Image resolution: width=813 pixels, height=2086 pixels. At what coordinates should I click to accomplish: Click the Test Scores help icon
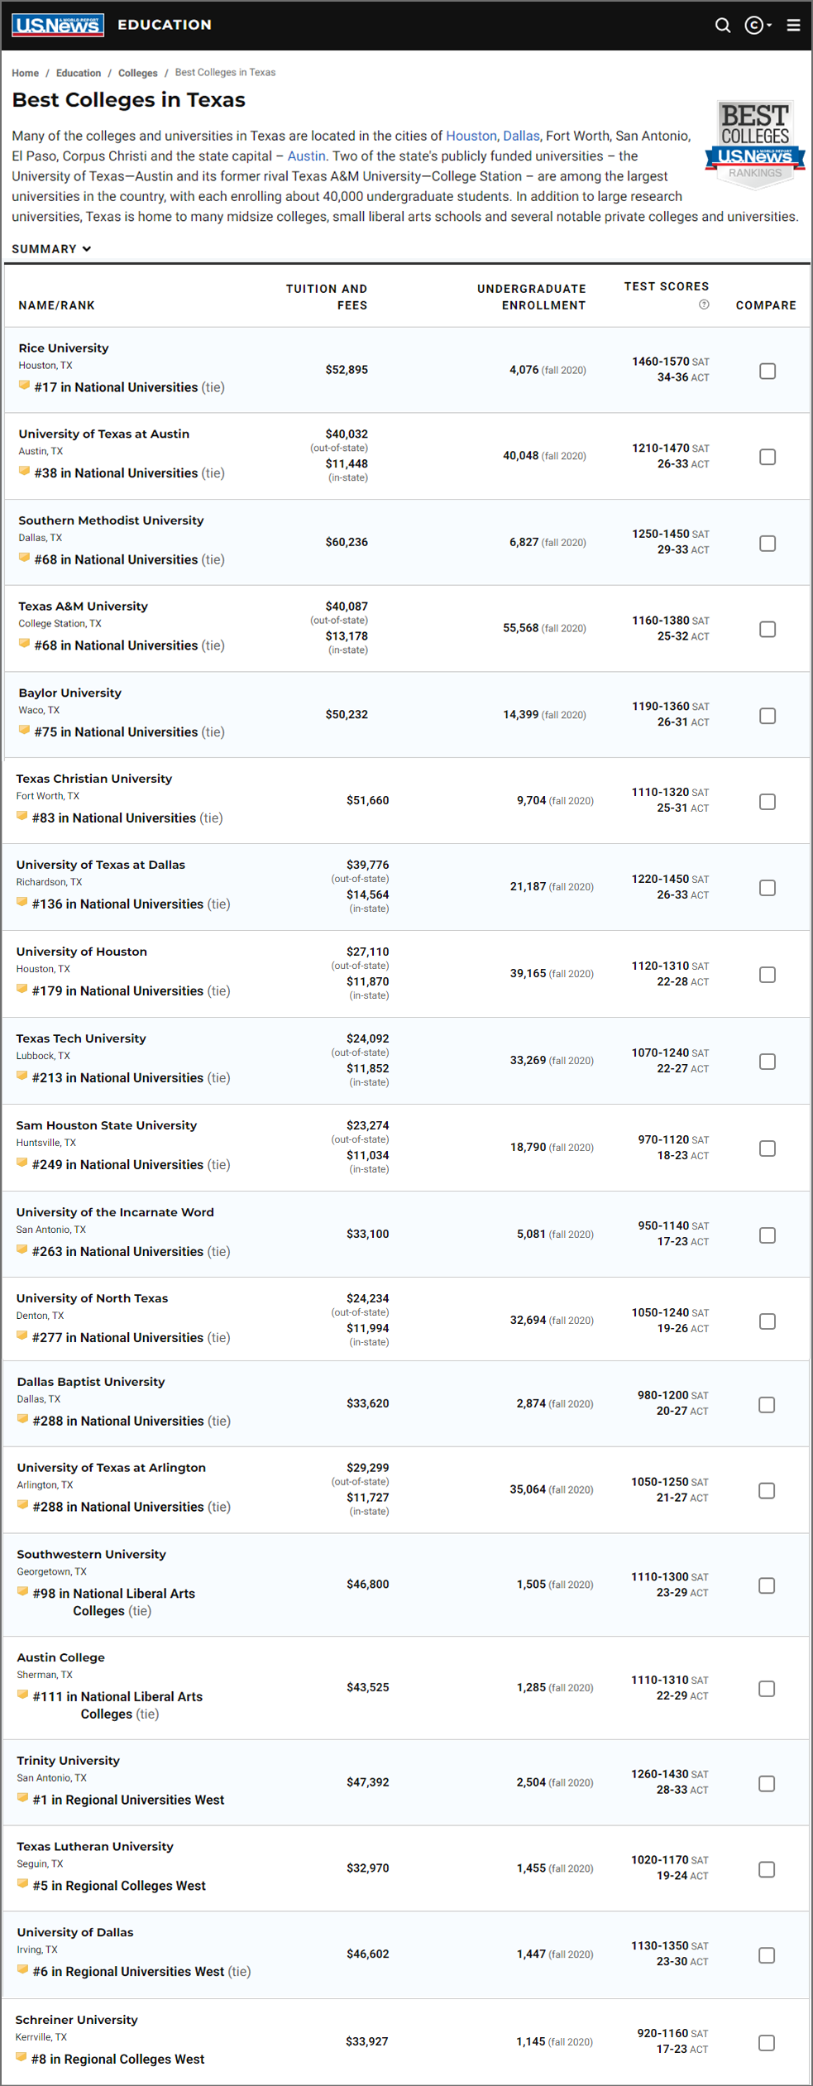pyautogui.click(x=704, y=305)
